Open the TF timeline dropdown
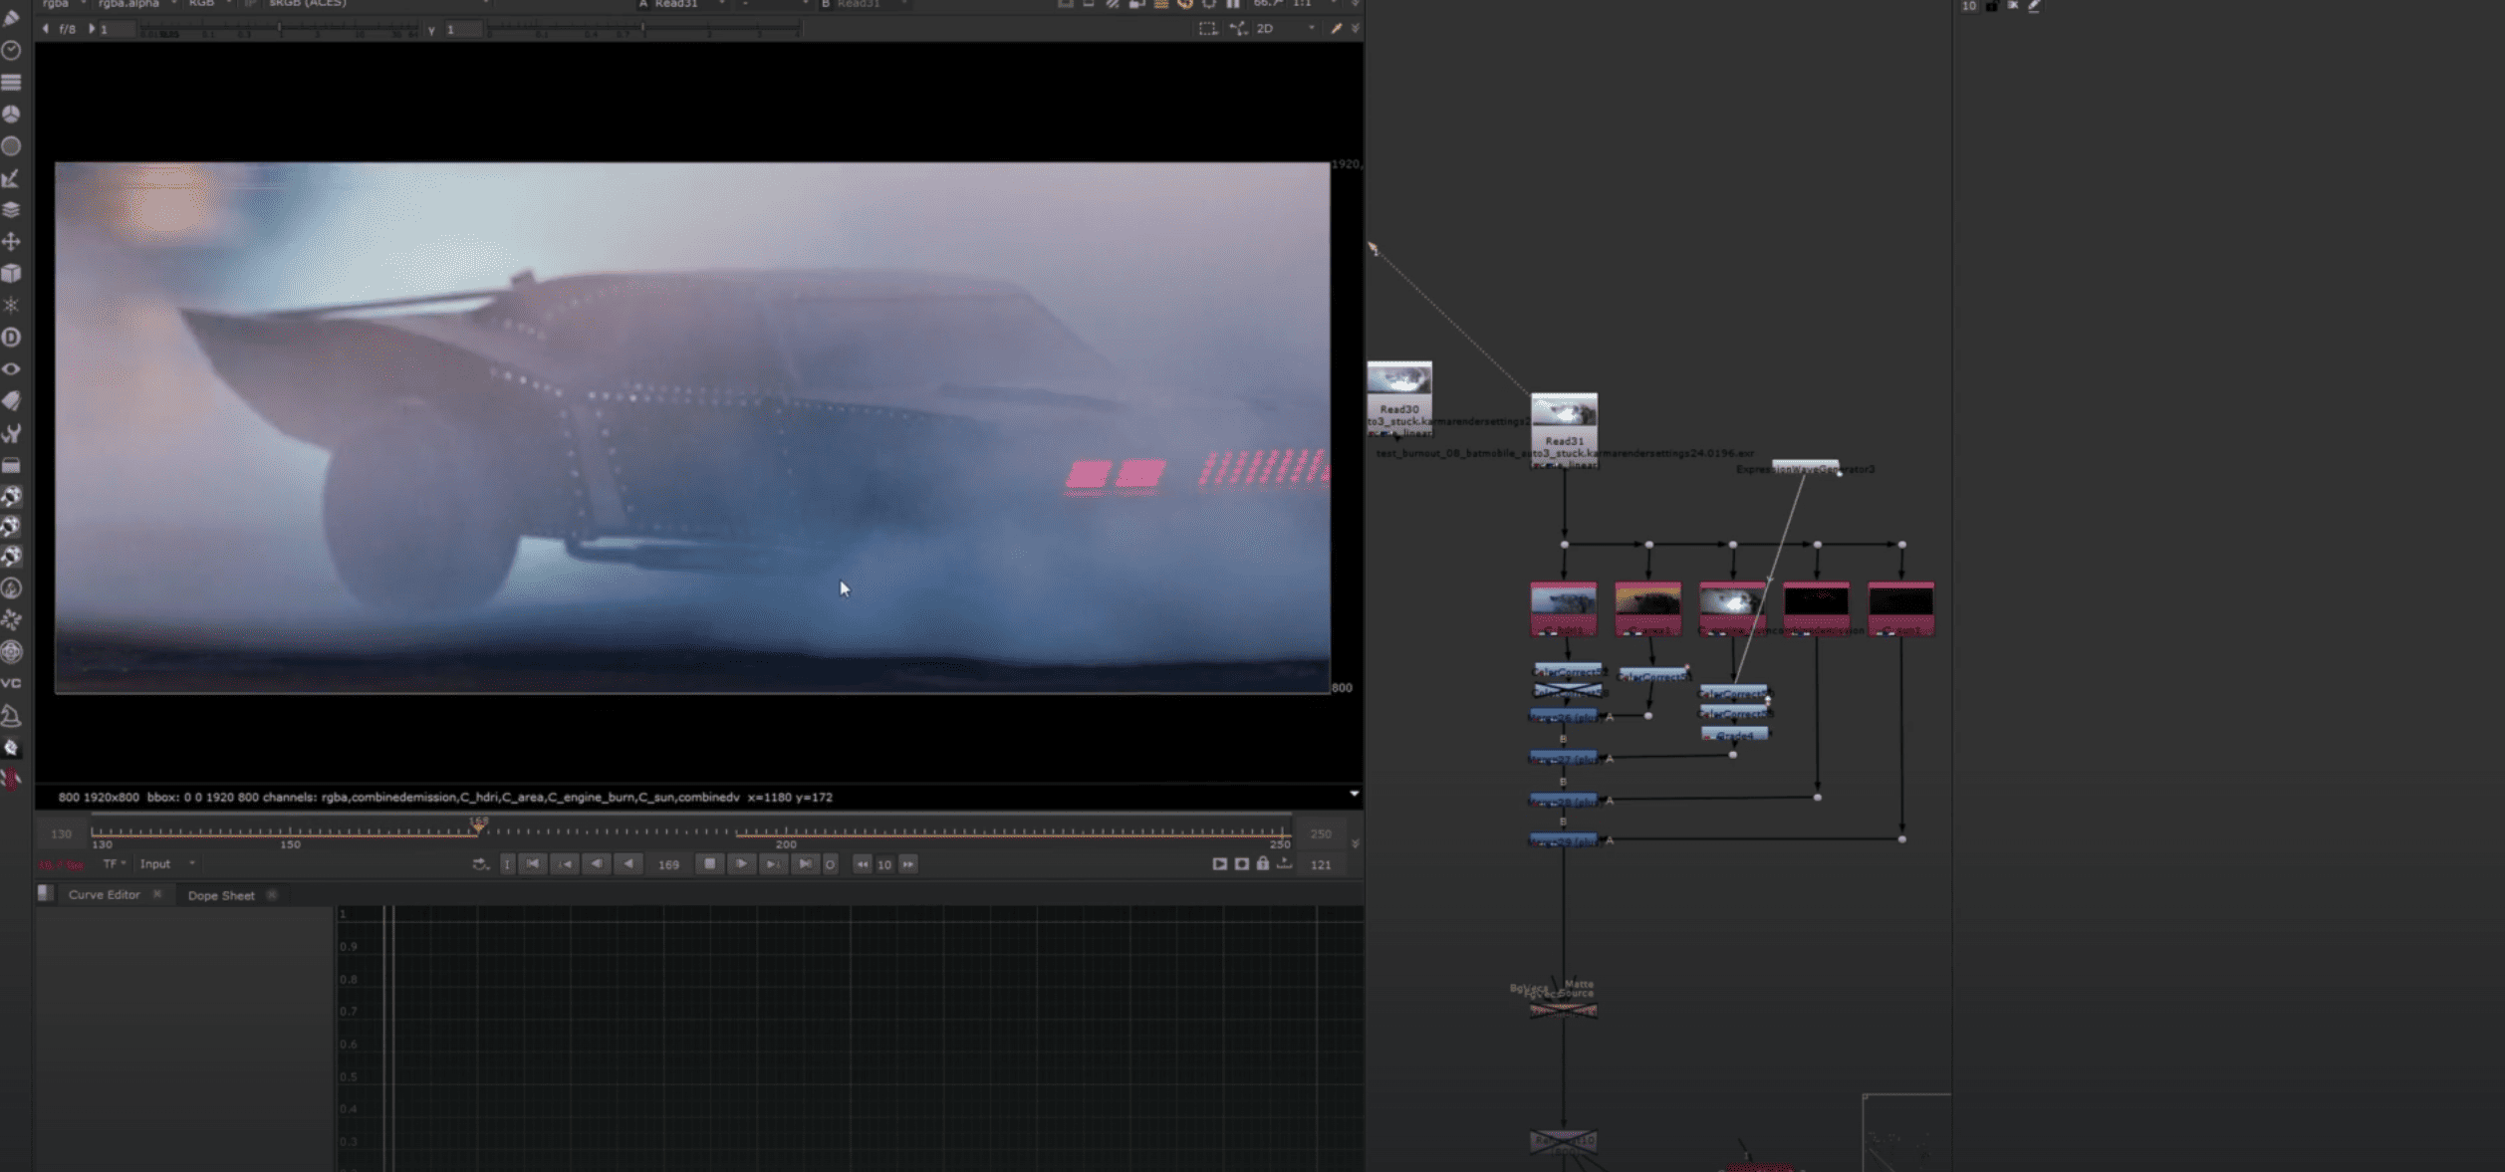The image size is (2505, 1172). [x=115, y=863]
